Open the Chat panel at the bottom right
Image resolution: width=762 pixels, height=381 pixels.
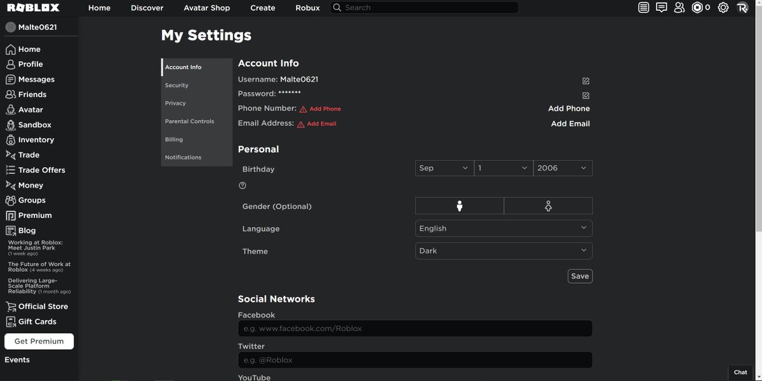[x=740, y=372]
